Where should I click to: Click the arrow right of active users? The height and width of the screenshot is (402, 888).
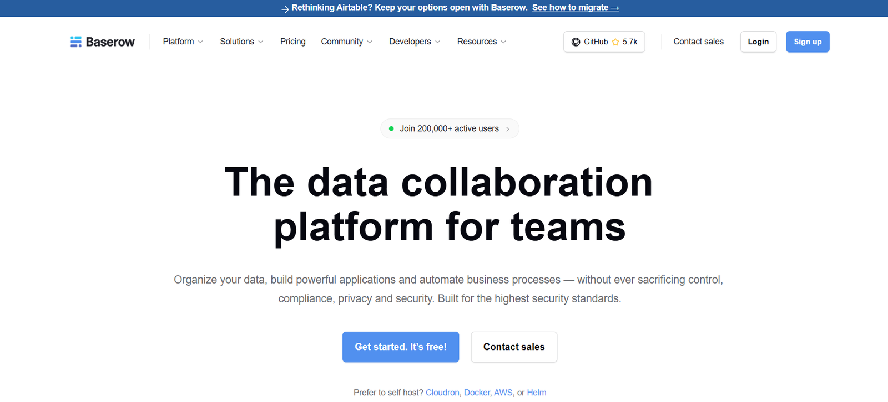(x=508, y=129)
